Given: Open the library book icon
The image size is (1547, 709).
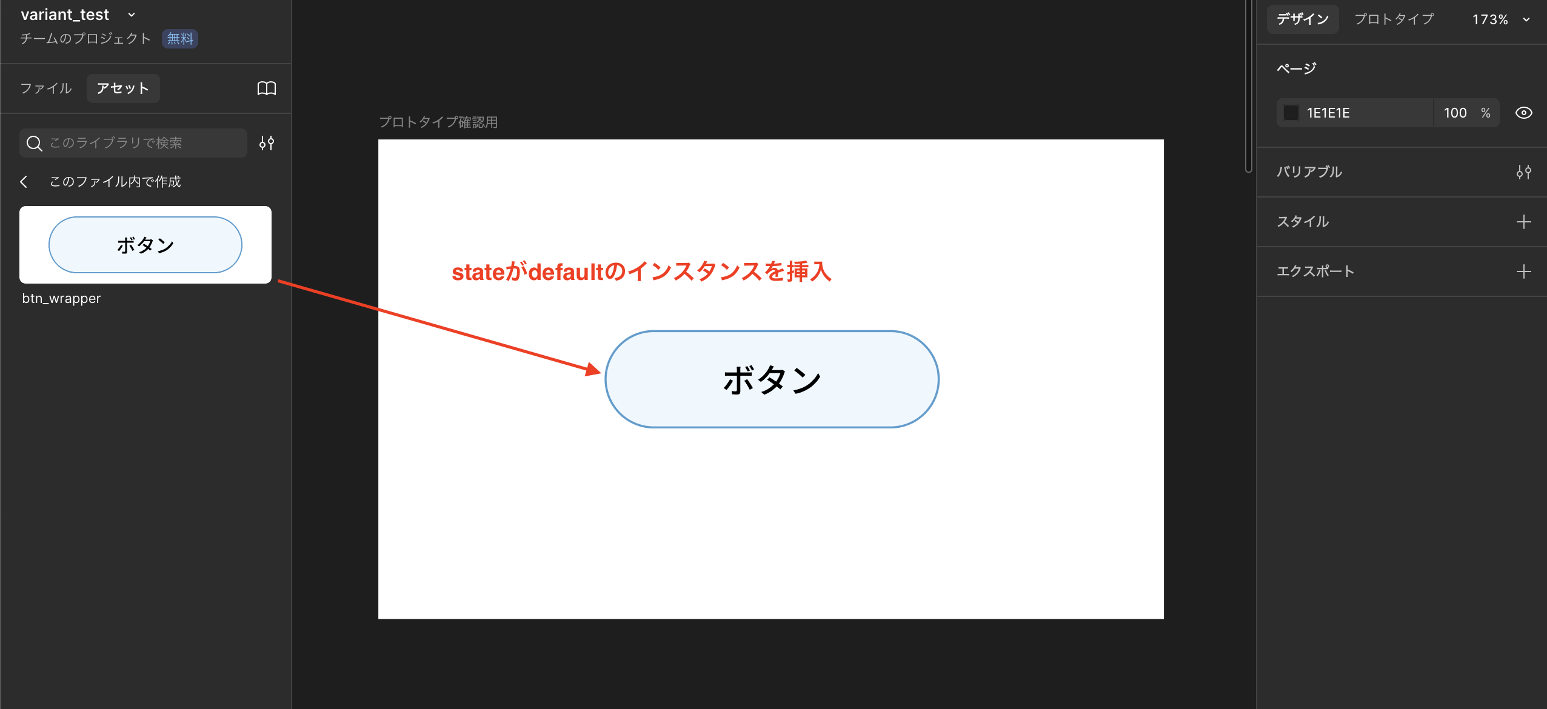Looking at the screenshot, I should pyautogui.click(x=266, y=88).
